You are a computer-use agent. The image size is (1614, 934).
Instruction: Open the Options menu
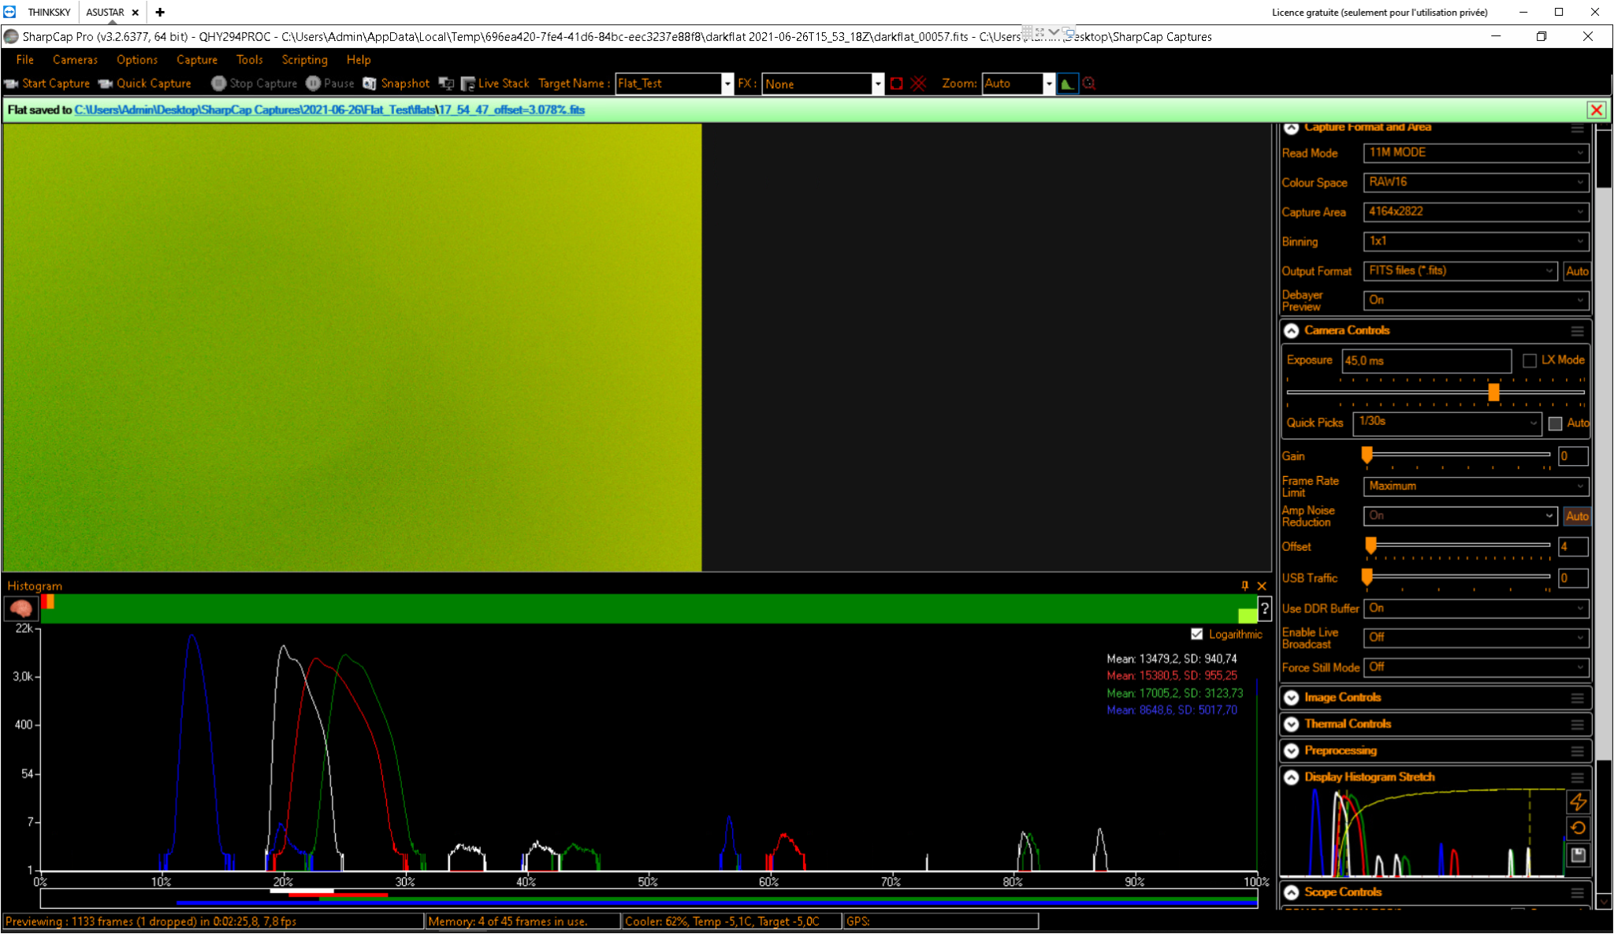click(137, 60)
